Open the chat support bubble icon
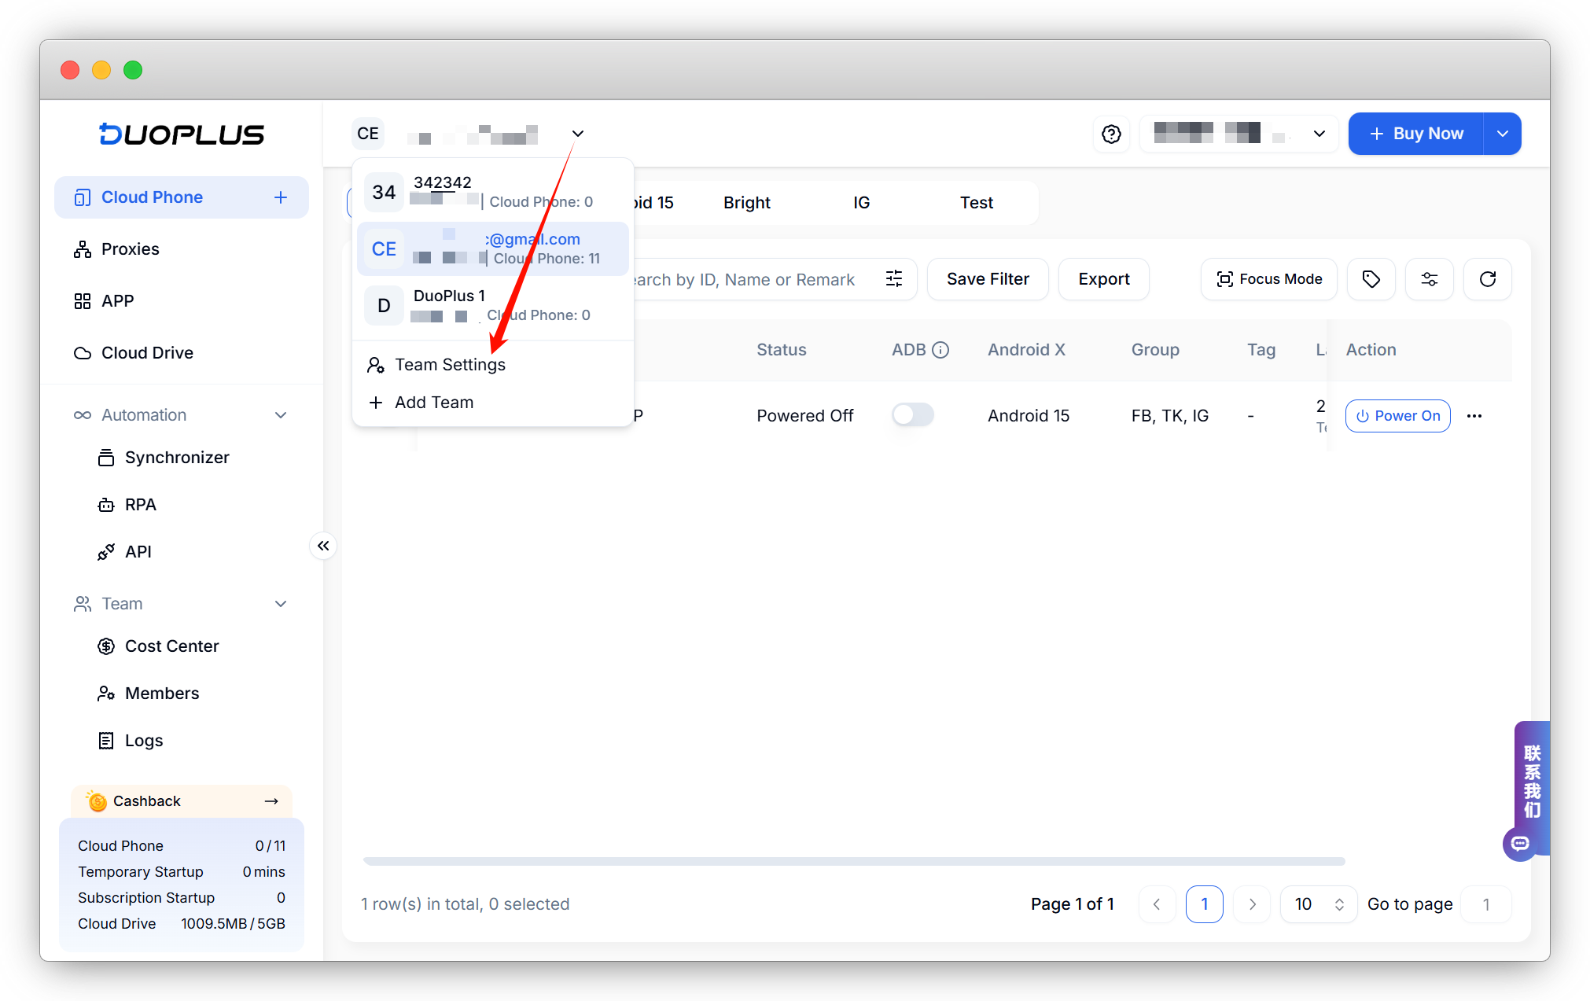The image size is (1590, 1001). [1519, 844]
